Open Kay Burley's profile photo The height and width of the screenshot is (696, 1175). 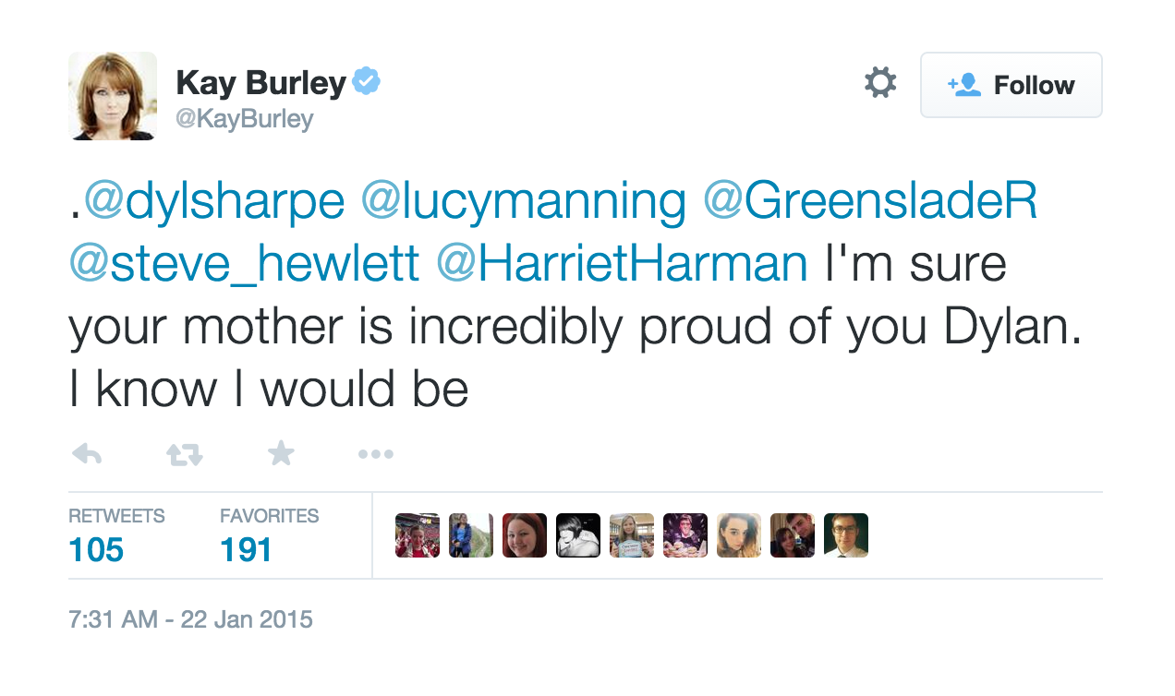[113, 96]
